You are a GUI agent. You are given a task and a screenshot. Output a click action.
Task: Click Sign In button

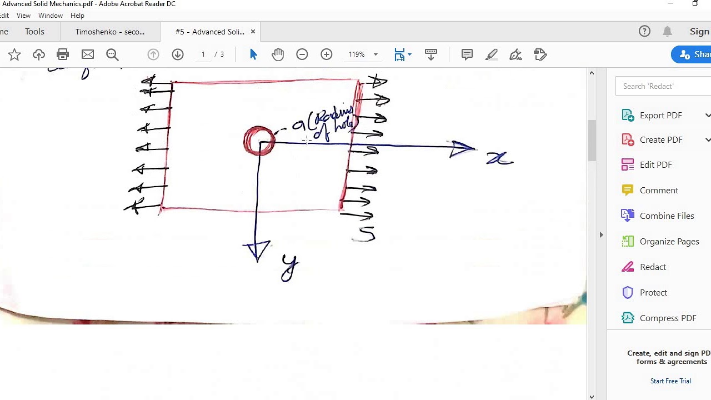(700, 32)
